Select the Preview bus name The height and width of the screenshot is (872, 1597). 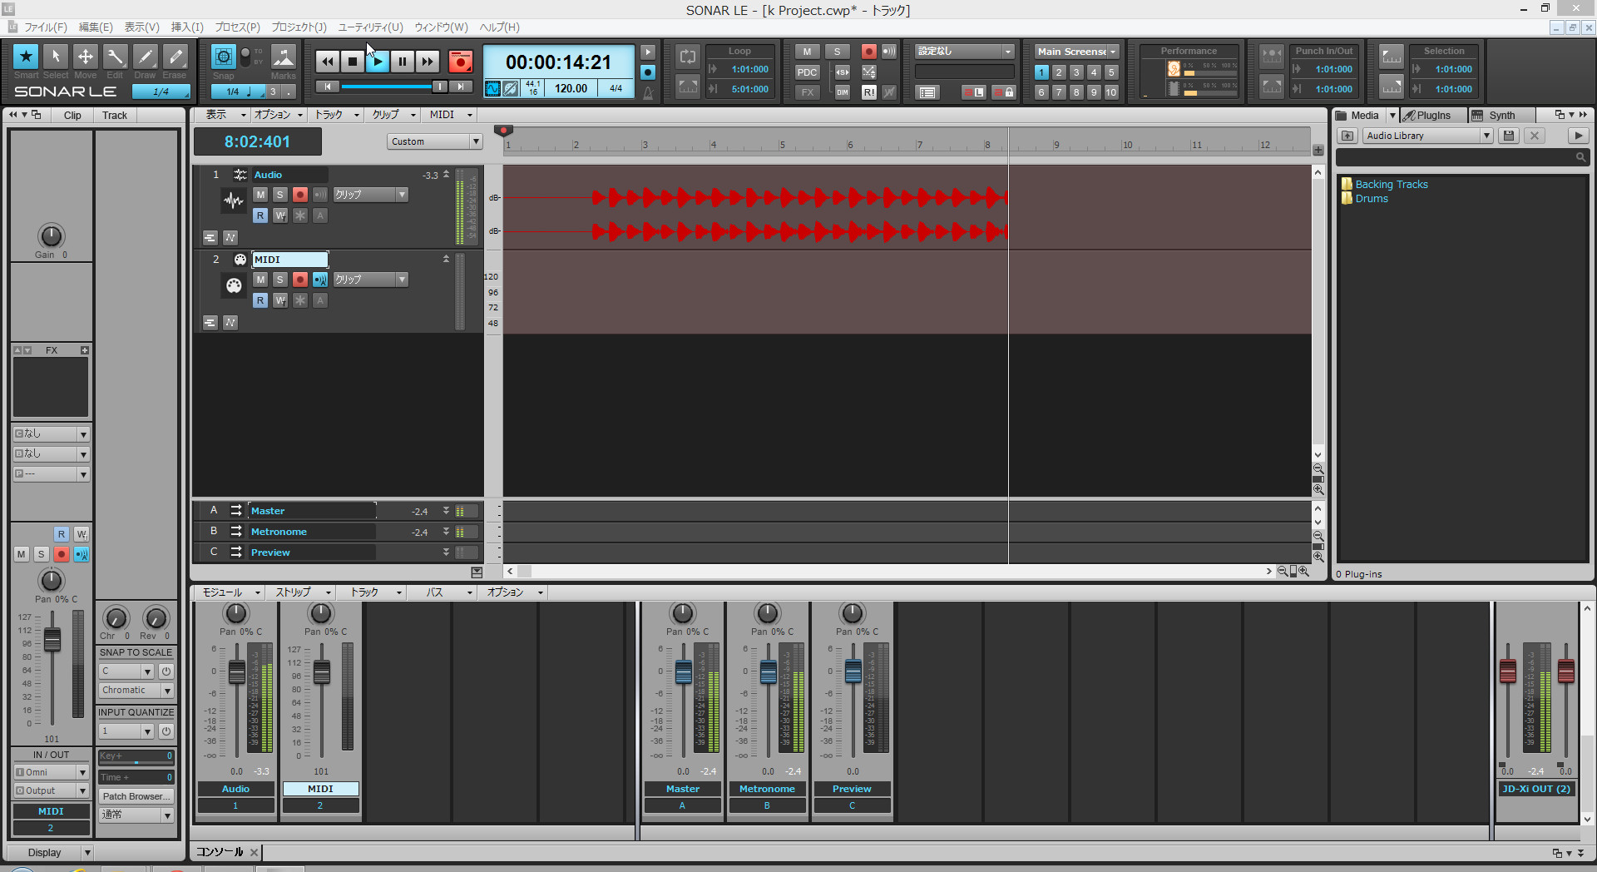pos(270,552)
